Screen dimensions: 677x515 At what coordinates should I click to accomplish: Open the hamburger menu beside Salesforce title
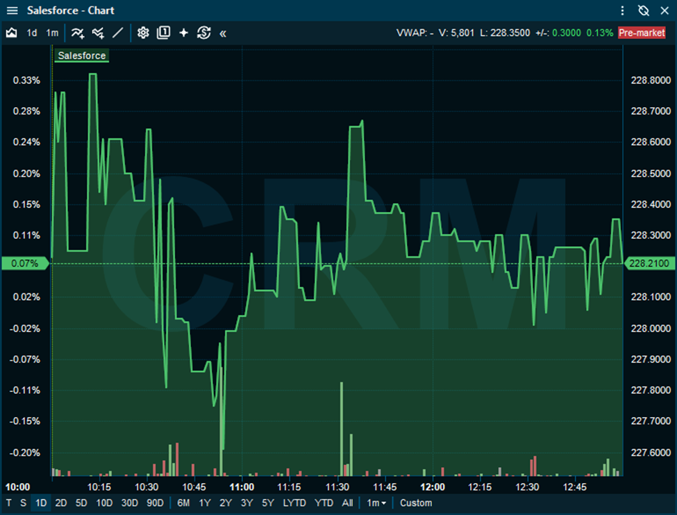[x=12, y=10]
